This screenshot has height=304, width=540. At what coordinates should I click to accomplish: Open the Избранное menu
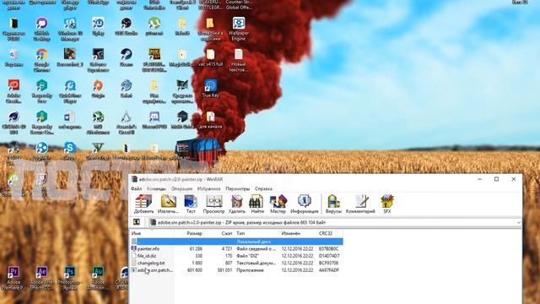coord(208,189)
